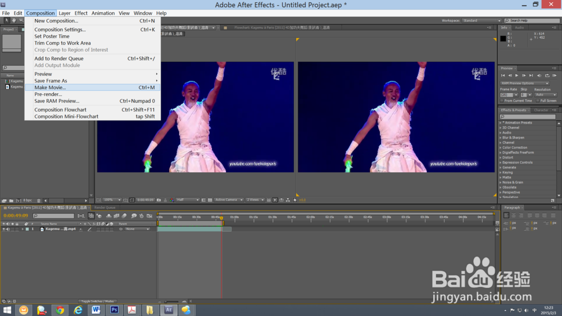Expand Noise & Grain effects category
This screenshot has width=562, height=316.
[501, 182]
